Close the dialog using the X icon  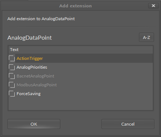(x=153, y=6)
